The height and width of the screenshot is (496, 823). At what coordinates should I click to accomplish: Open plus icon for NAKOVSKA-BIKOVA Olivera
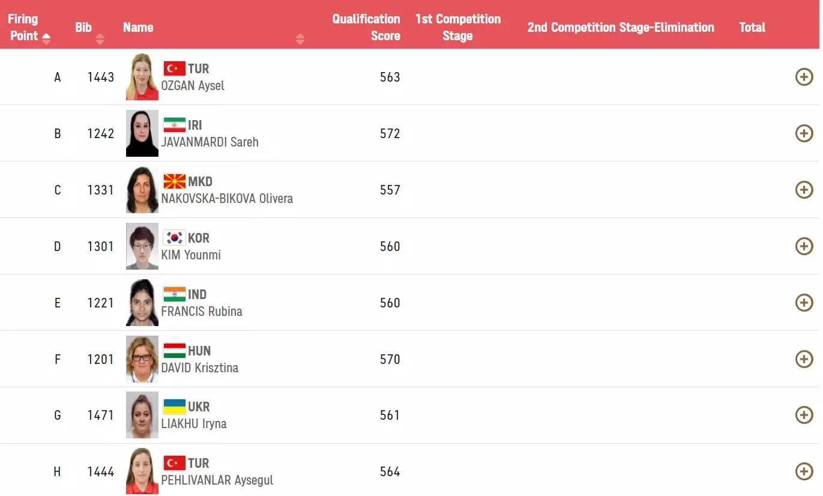pos(804,190)
